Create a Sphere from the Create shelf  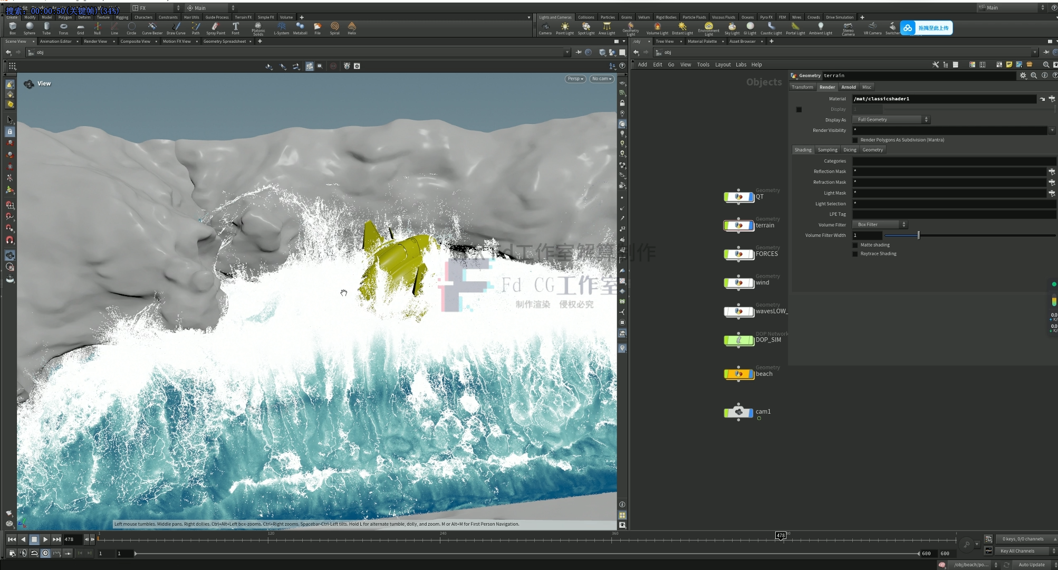[x=30, y=28]
